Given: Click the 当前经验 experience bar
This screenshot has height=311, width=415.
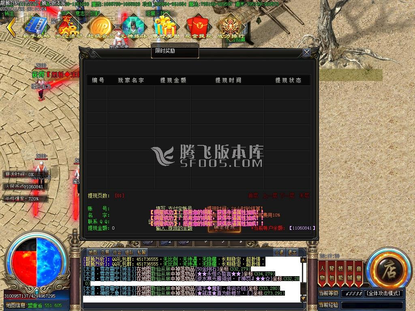Looking at the screenshot, I should pos(372,305).
